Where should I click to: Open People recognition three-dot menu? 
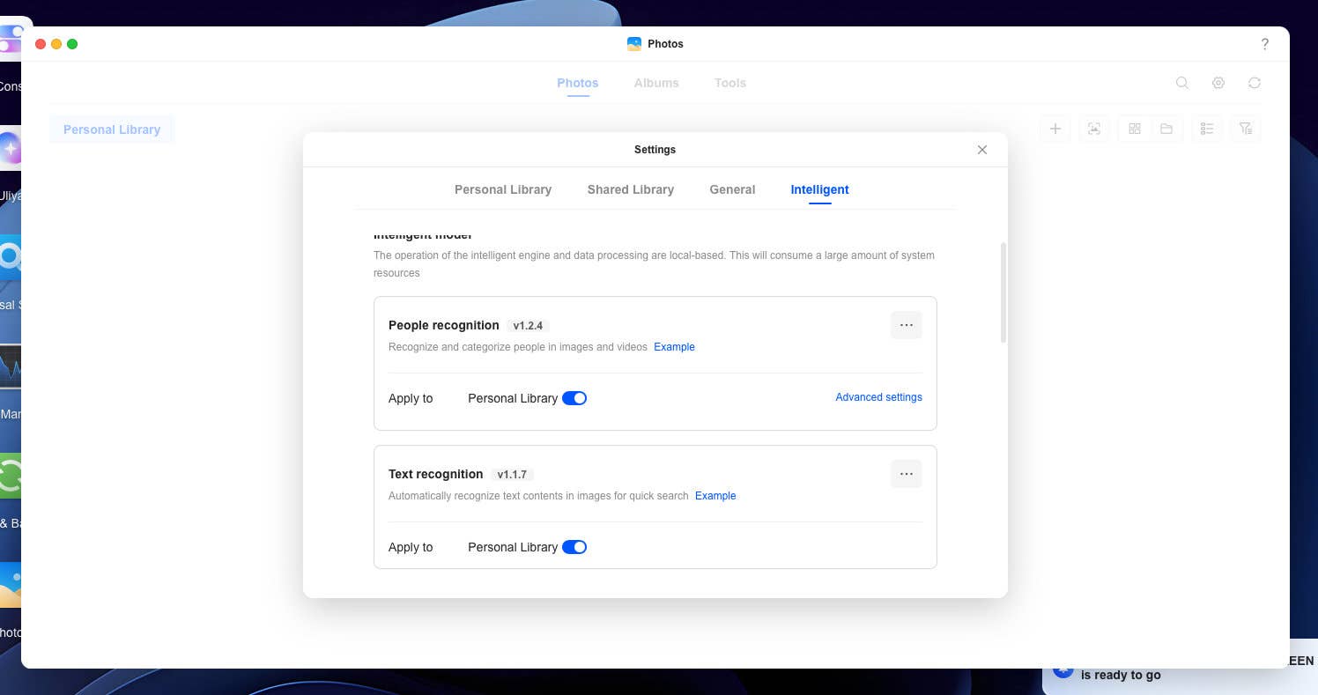tap(907, 325)
